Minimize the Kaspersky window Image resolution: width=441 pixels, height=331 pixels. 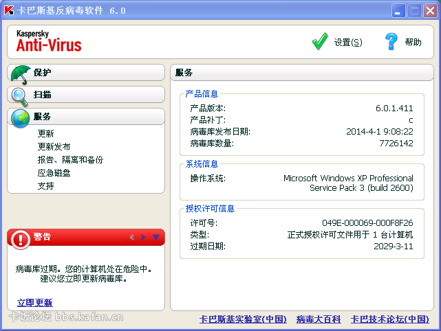[x=398, y=11]
